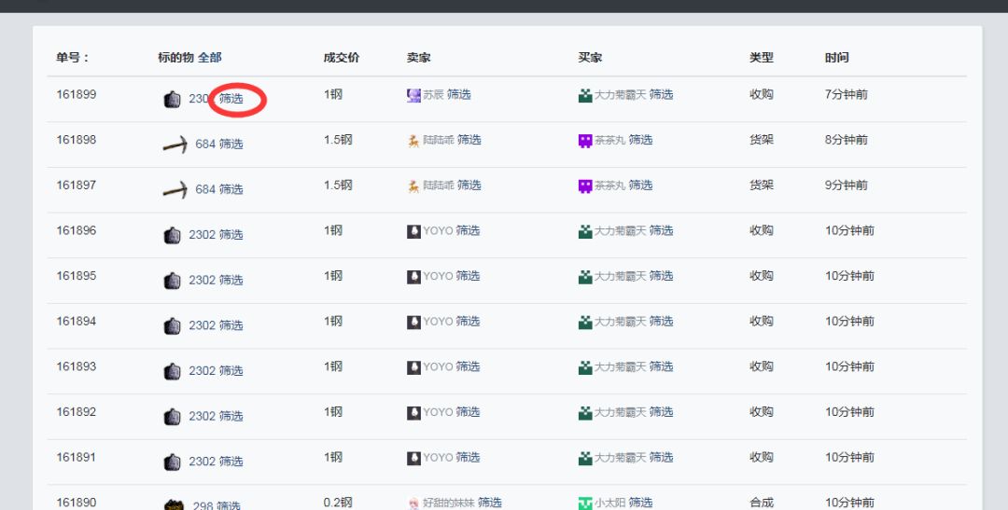This screenshot has height=510, width=1008.
Task: Click time 7分钟前 in order 161899
Action: tap(846, 94)
